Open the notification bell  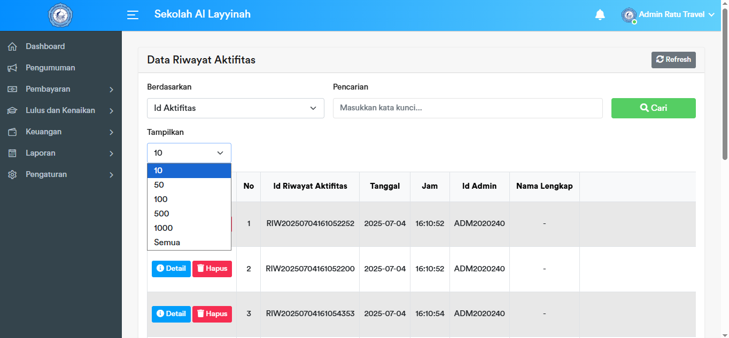point(600,15)
